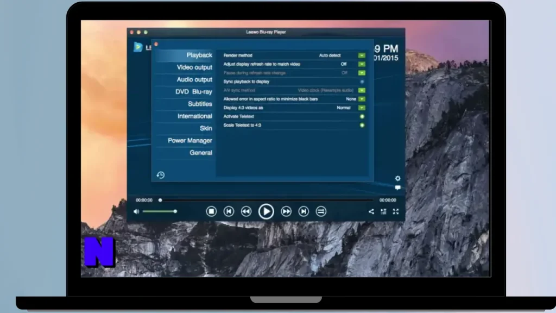This screenshot has height=313, width=556.
Task: Expand Pause during refresh rate change dropdown
Action: pyautogui.click(x=362, y=73)
